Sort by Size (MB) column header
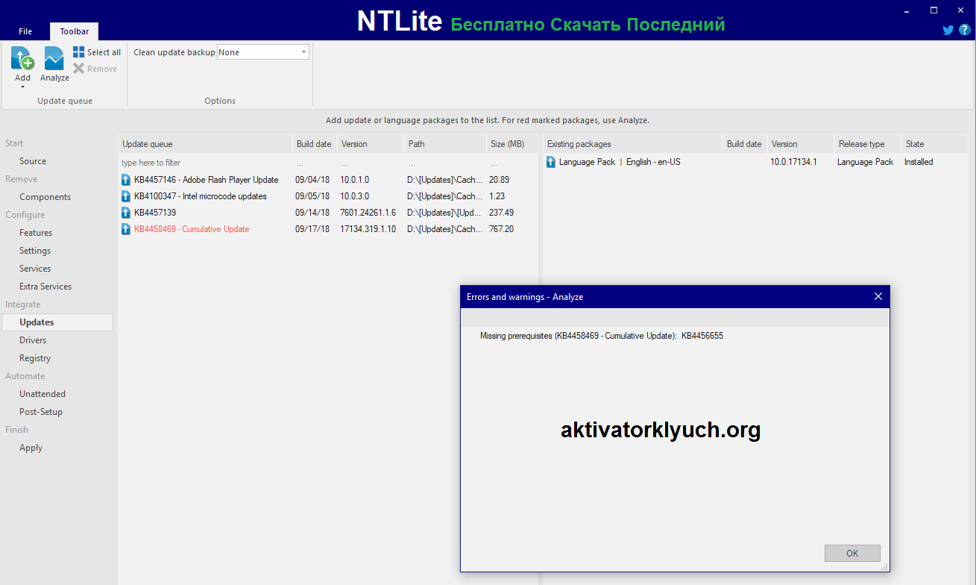Screen dimensions: 976x585 [x=511, y=144]
